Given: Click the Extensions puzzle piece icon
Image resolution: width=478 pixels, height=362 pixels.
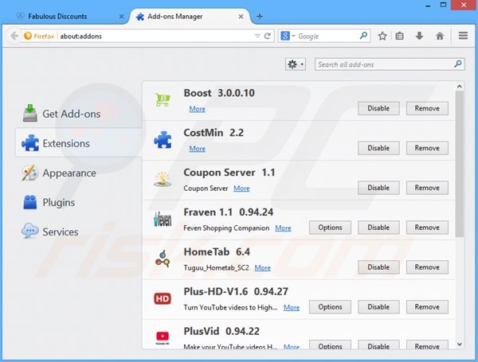Looking at the screenshot, I should pos(30,142).
